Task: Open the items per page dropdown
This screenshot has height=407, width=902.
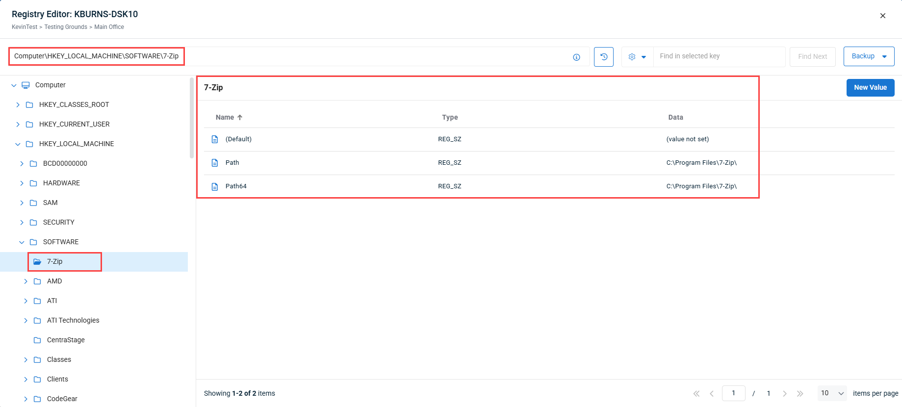Action: [832, 393]
